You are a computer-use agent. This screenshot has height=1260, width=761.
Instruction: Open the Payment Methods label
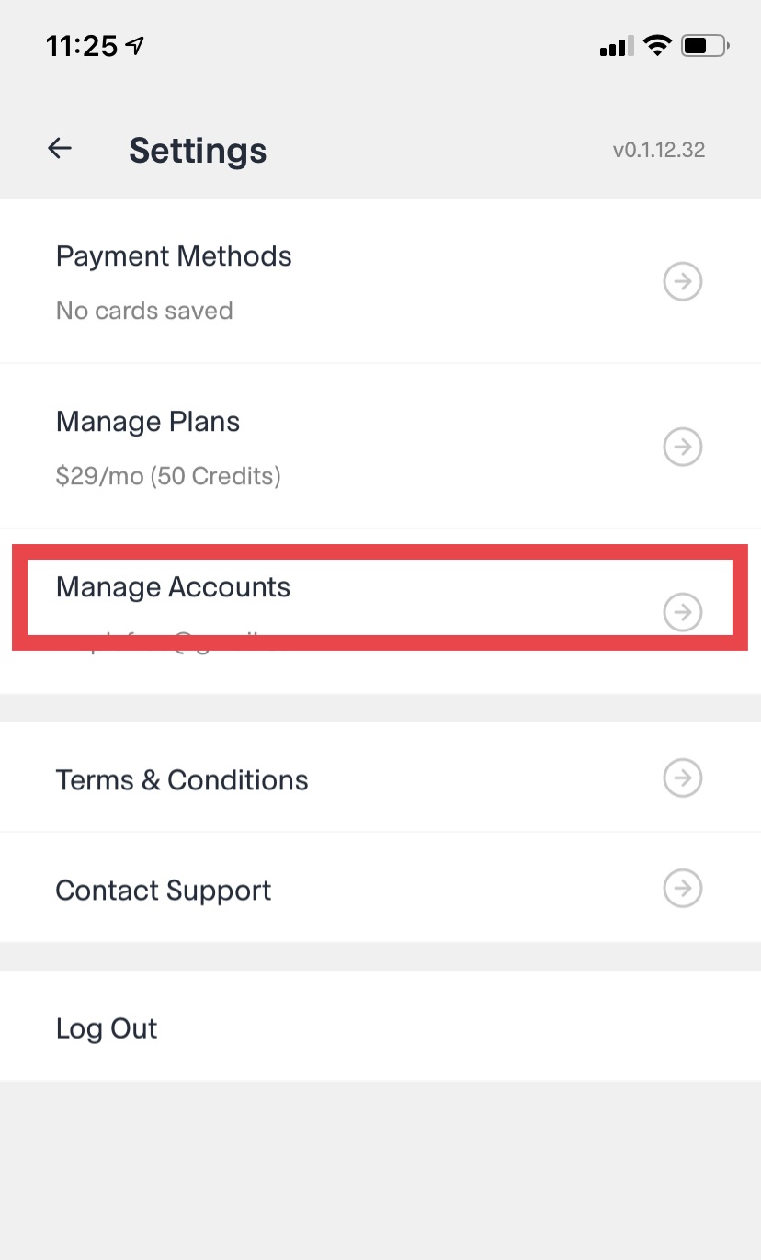point(174,256)
